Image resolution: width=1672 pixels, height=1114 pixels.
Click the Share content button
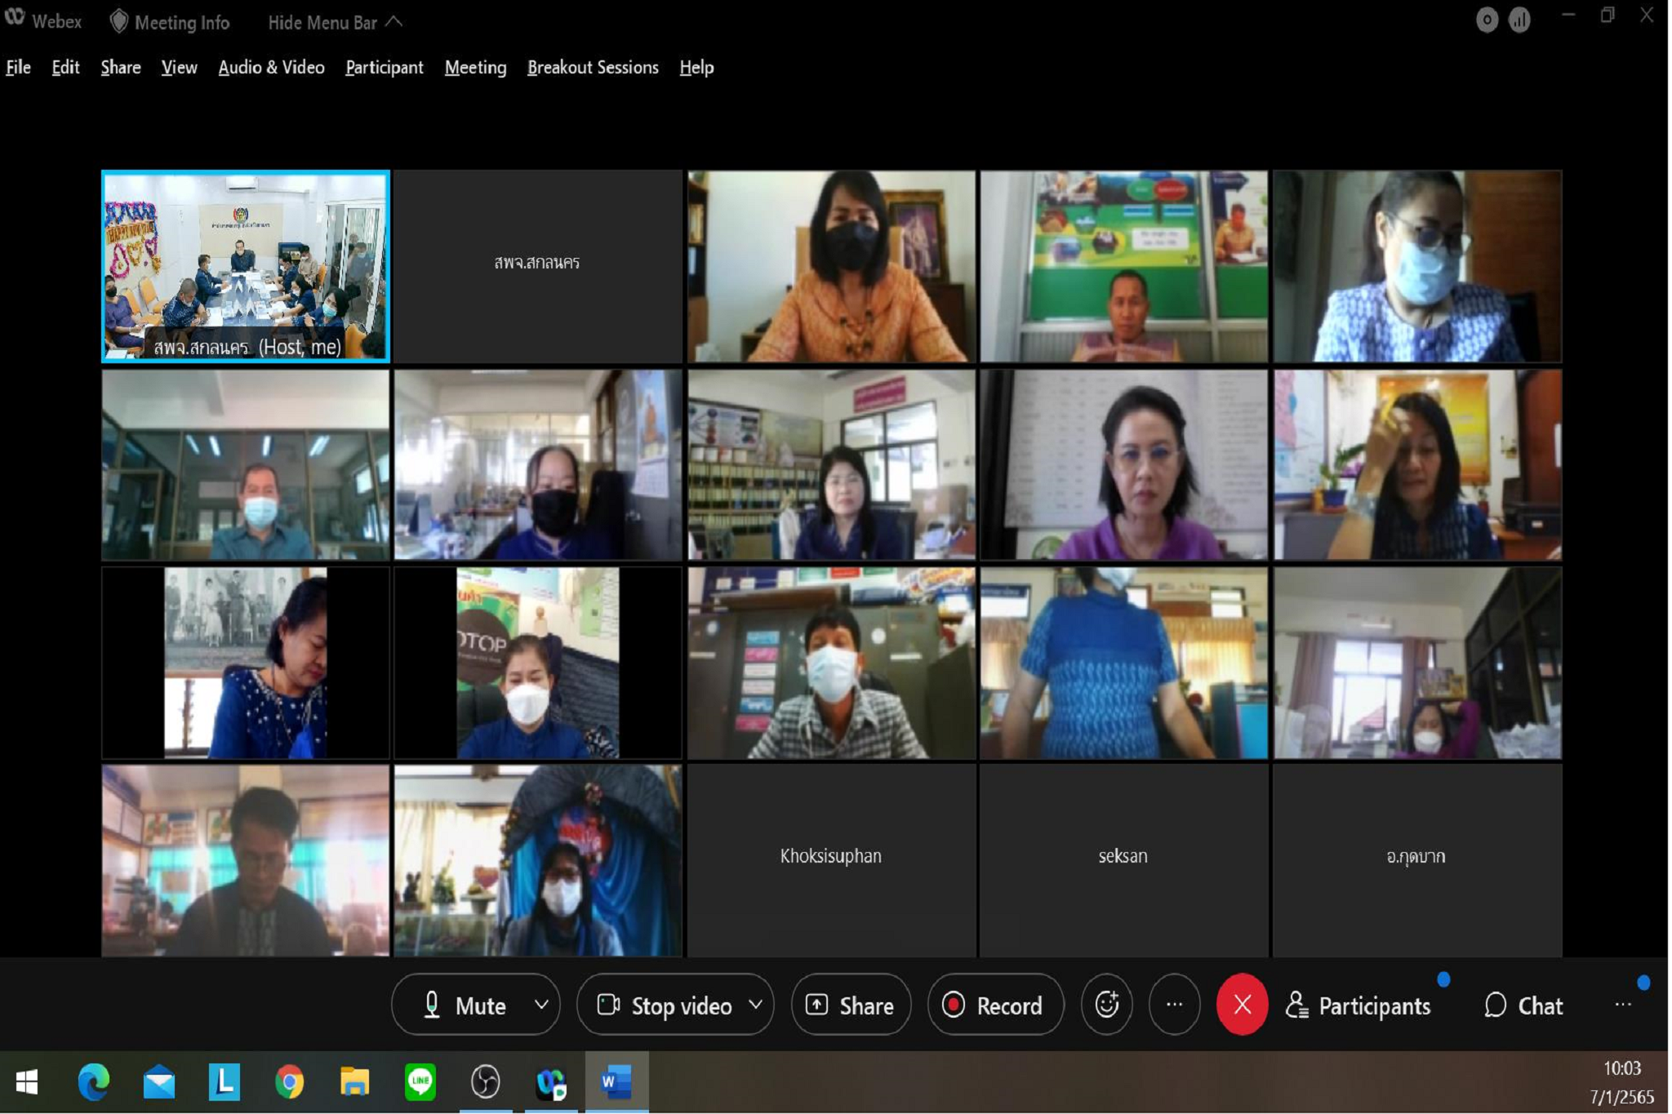[x=851, y=1005]
